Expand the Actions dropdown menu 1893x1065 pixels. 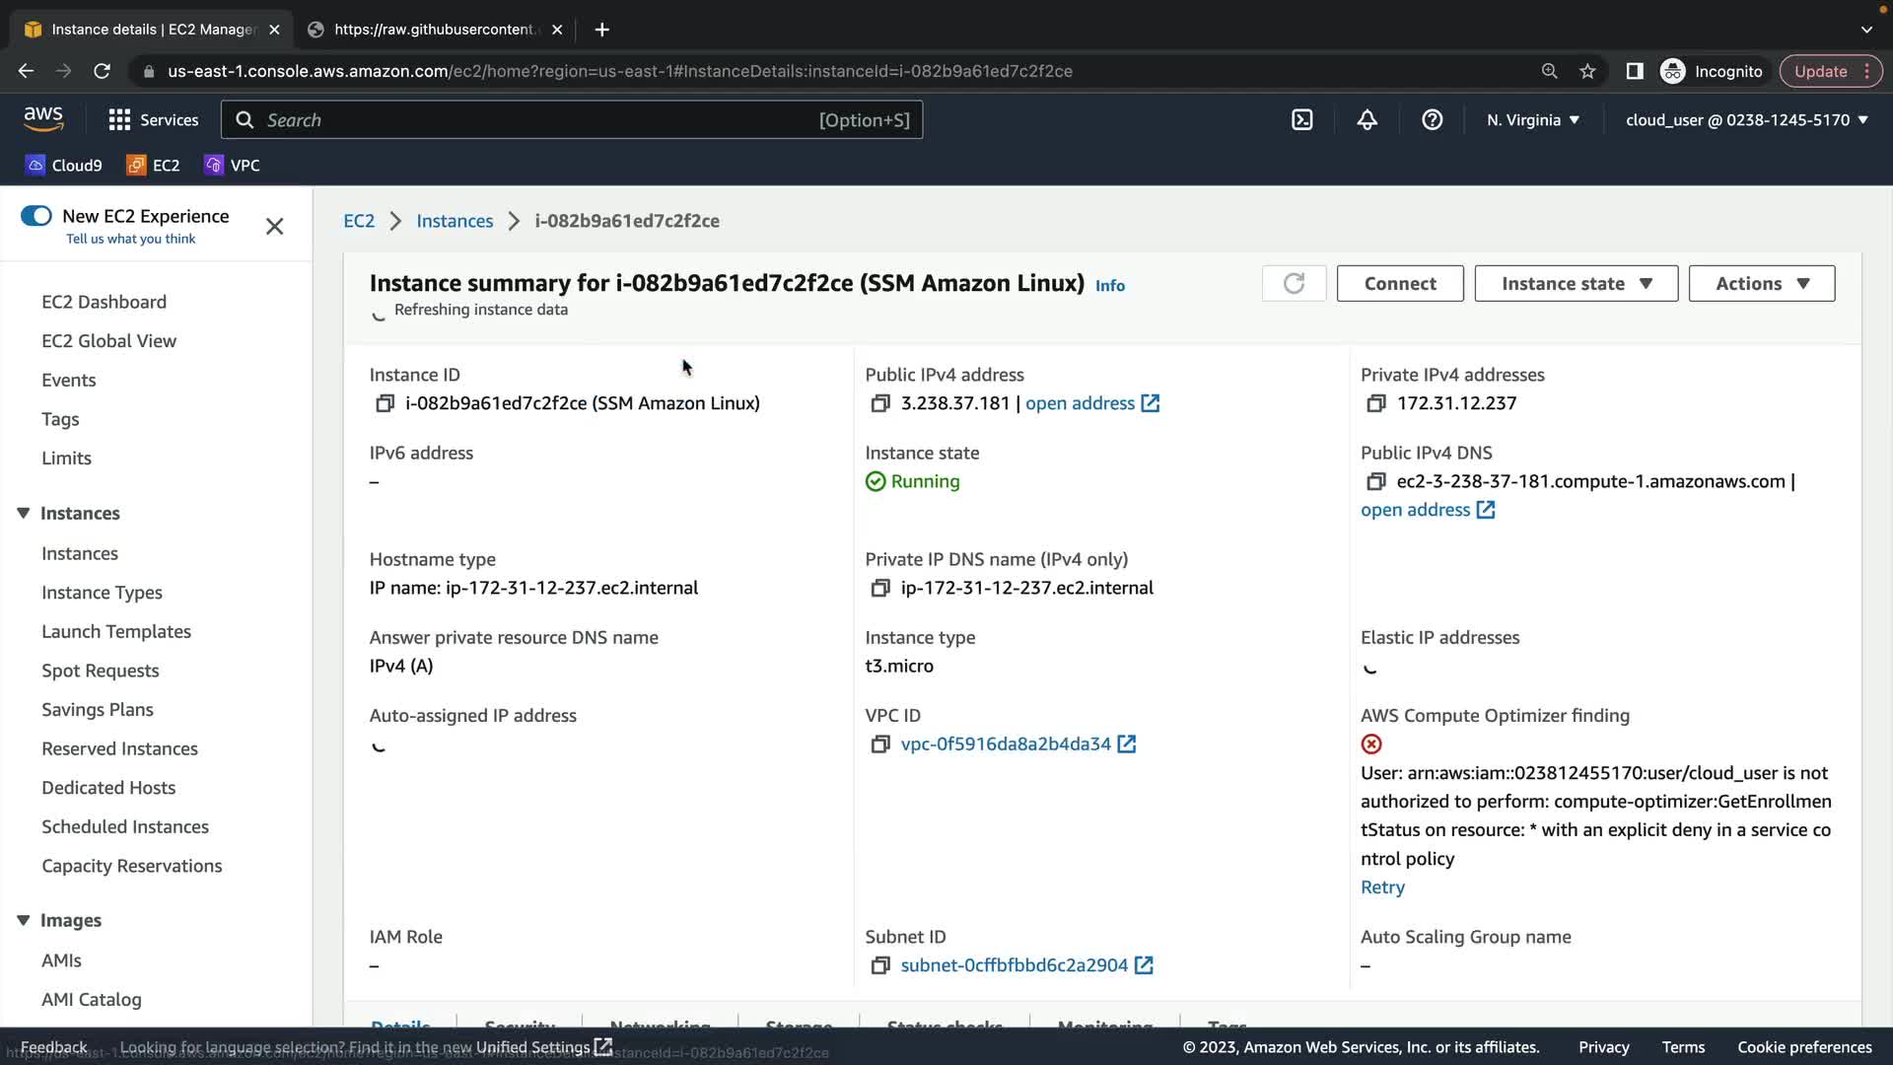[x=1761, y=284]
